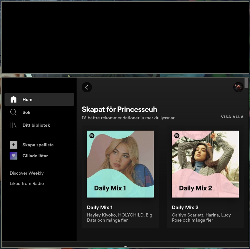Open the Daily Mix 1 cover image
Image resolution: width=250 pixels, height=249 pixels.
click(120, 164)
